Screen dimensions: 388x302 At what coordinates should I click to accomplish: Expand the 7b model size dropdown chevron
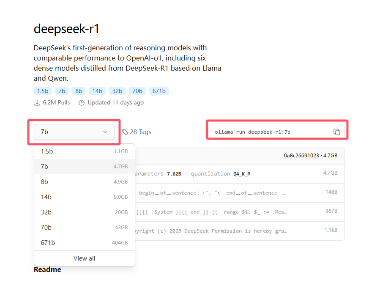tap(105, 132)
